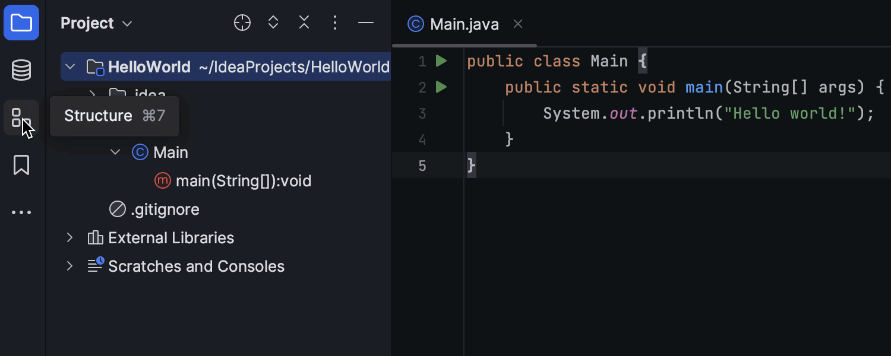891x356 pixels.
Task: Hide the Project panel with minimize icon
Action: point(366,23)
